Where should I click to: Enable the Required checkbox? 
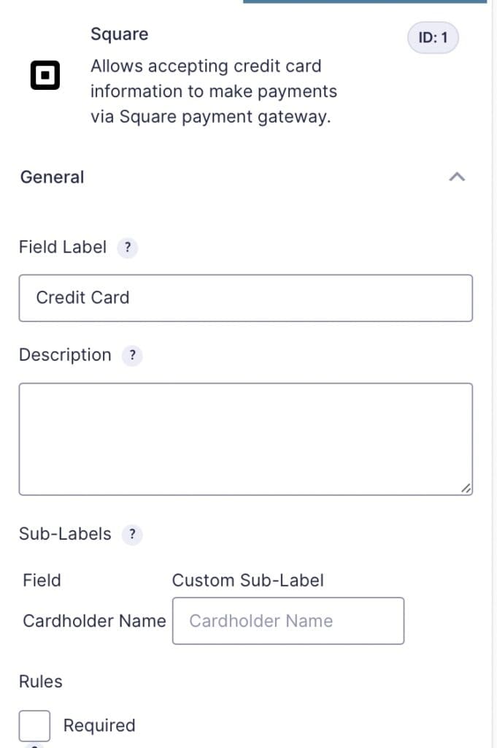[34, 725]
